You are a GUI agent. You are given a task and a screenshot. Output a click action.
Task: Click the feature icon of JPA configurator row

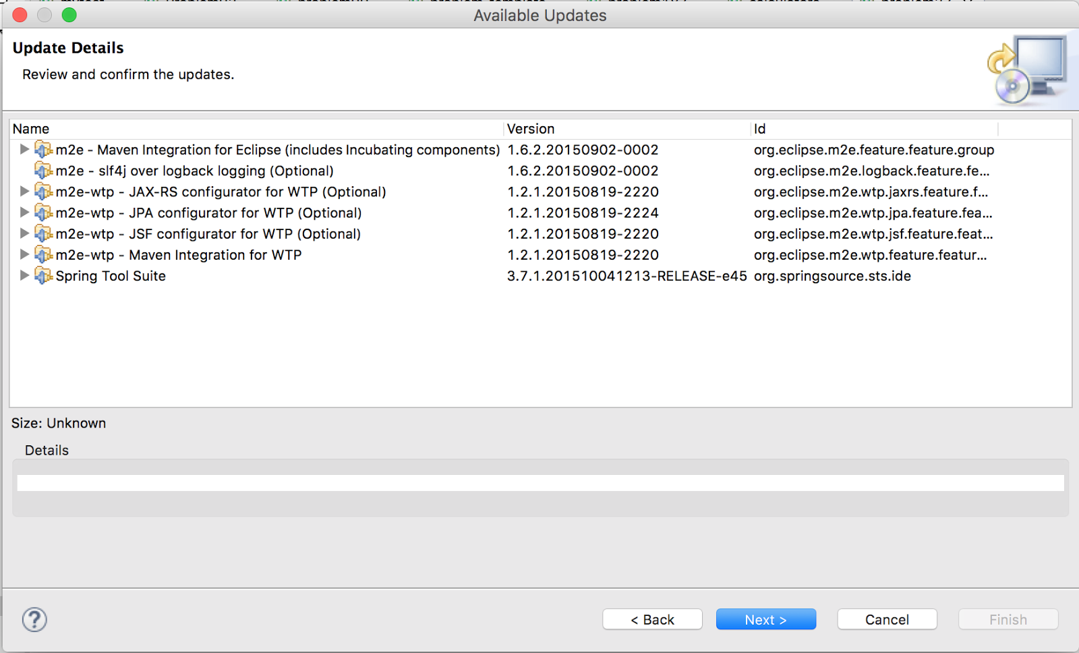(x=44, y=212)
